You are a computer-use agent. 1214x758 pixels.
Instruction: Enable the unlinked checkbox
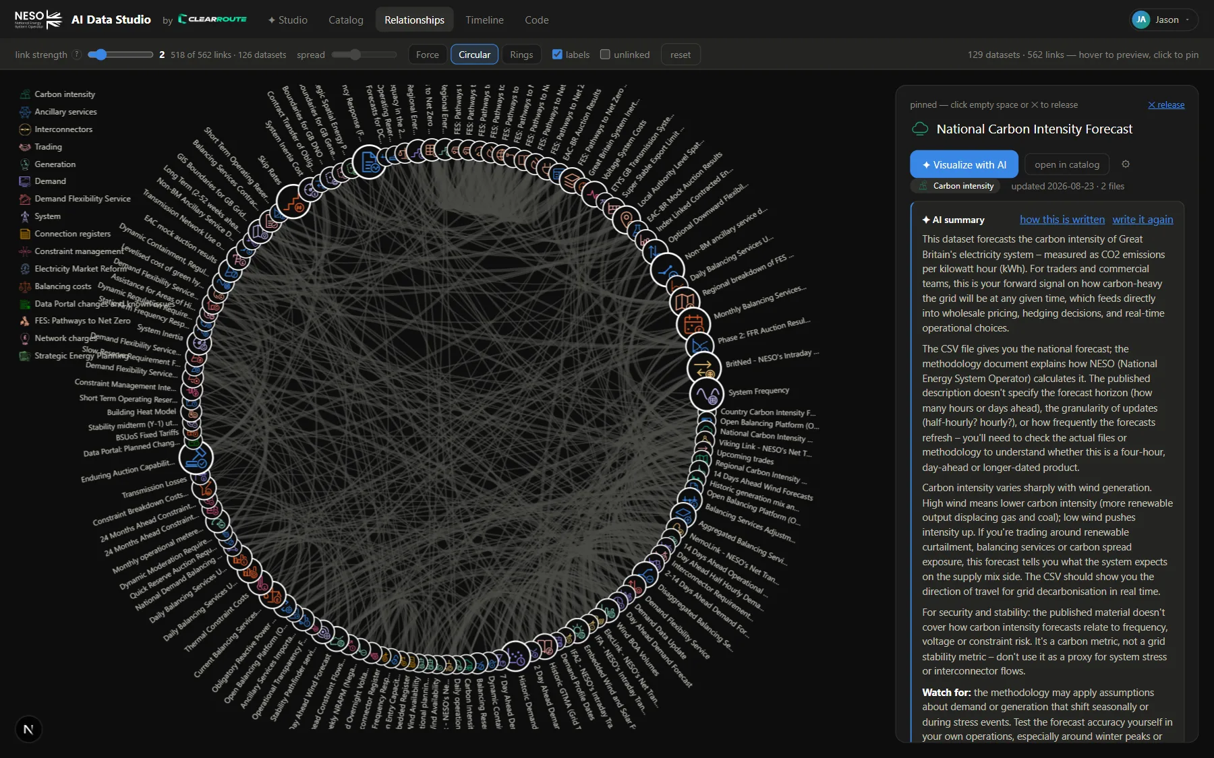click(x=605, y=55)
